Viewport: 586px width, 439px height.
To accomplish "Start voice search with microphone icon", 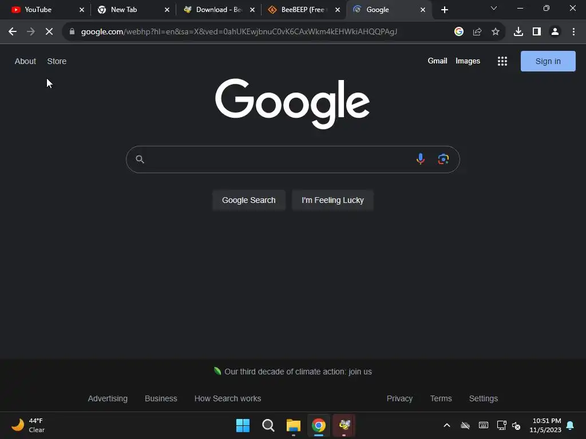I will [421, 159].
